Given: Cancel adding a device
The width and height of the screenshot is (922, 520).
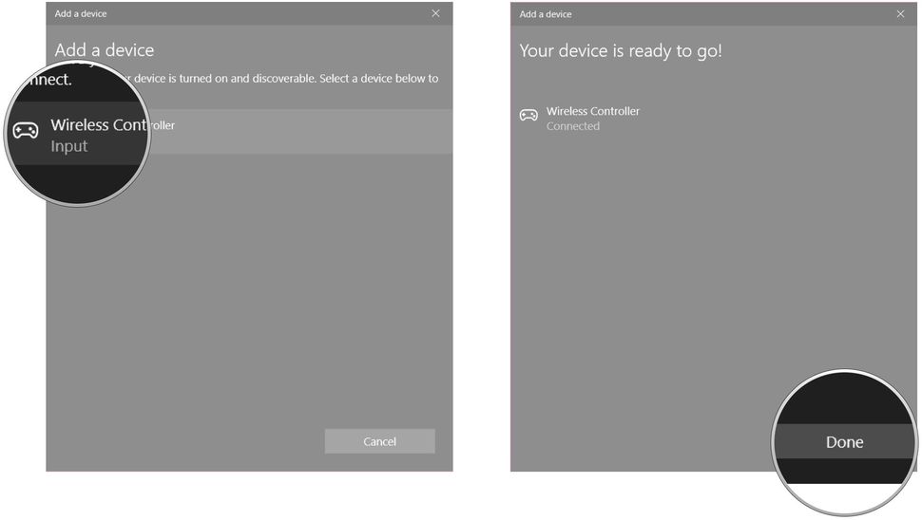Looking at the screenshot, I should (380, 441).
